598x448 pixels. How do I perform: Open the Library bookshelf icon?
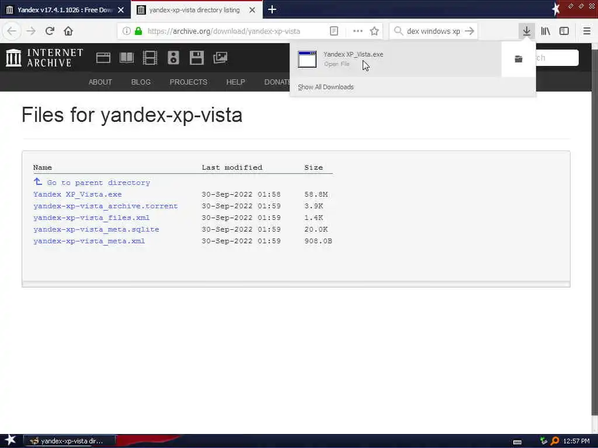tap(546, 31)
